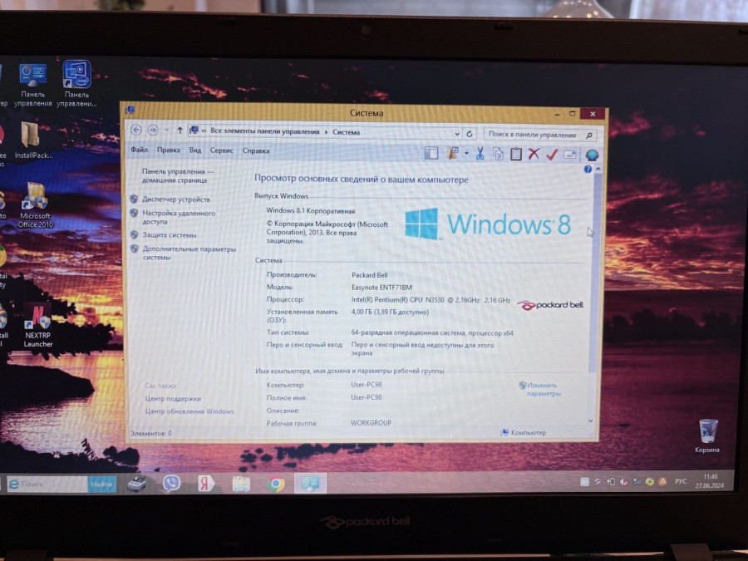This screenshot has width=748, height=561.
Task: Open Защита системы link
Action: click(x=170, y=235)
